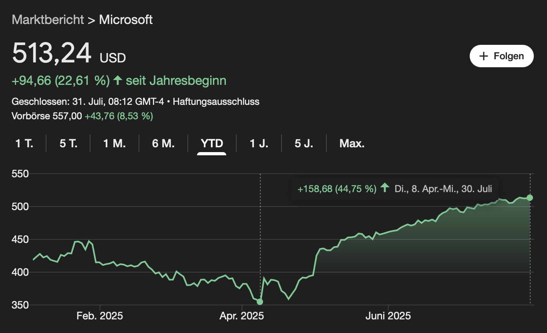This screenshot has height=333, width=547.
Task: Select the YTD range tab
Action: pyautogui.click(x=212, y=144)
